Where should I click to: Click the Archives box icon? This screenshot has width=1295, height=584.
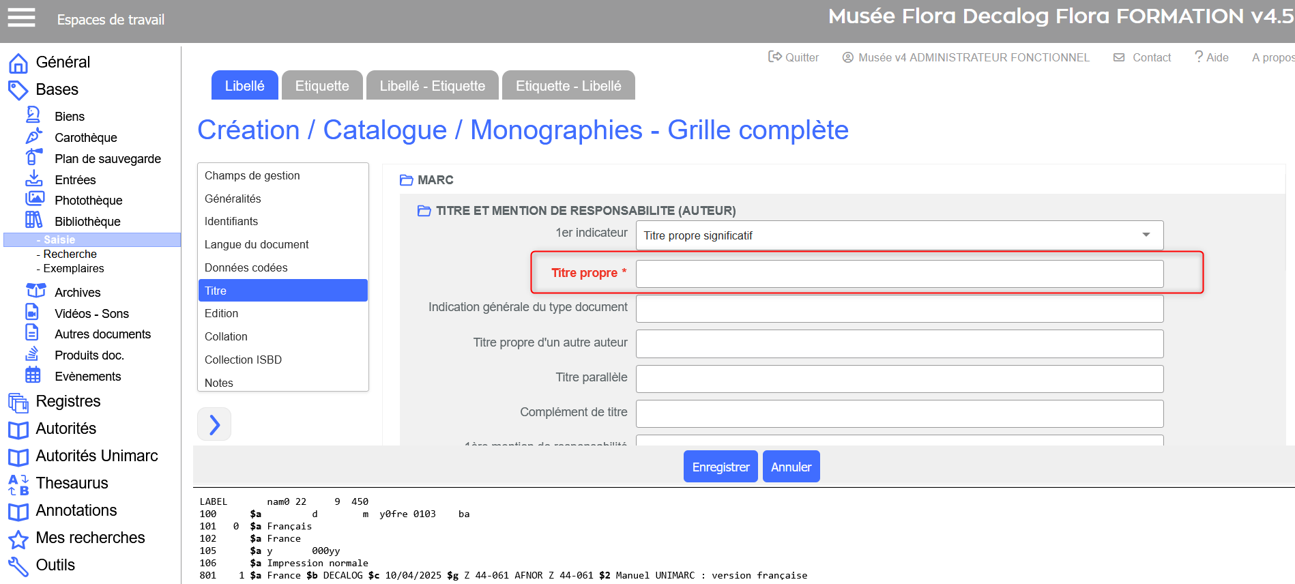[35, 291]
